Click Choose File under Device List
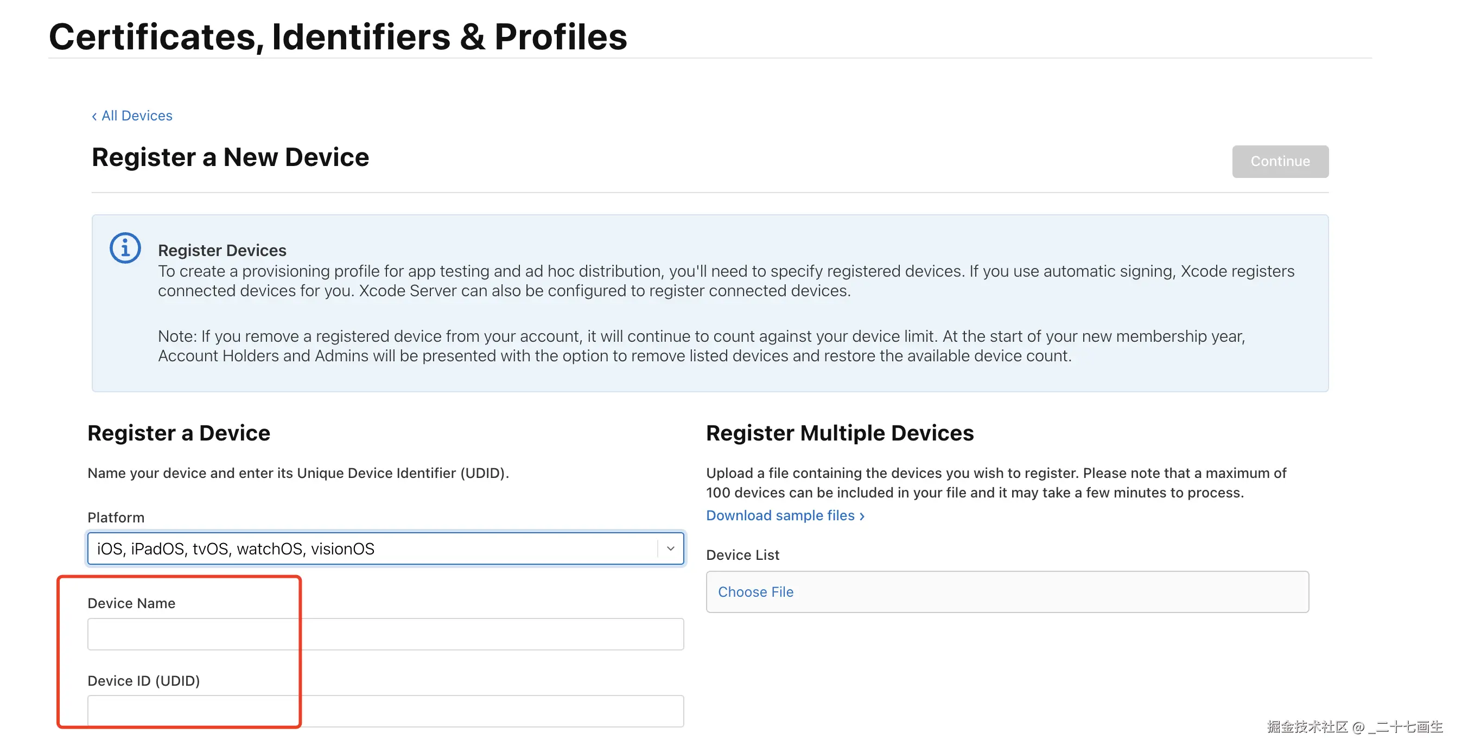Screen dimensions: 1462x753 coord(755,592)
